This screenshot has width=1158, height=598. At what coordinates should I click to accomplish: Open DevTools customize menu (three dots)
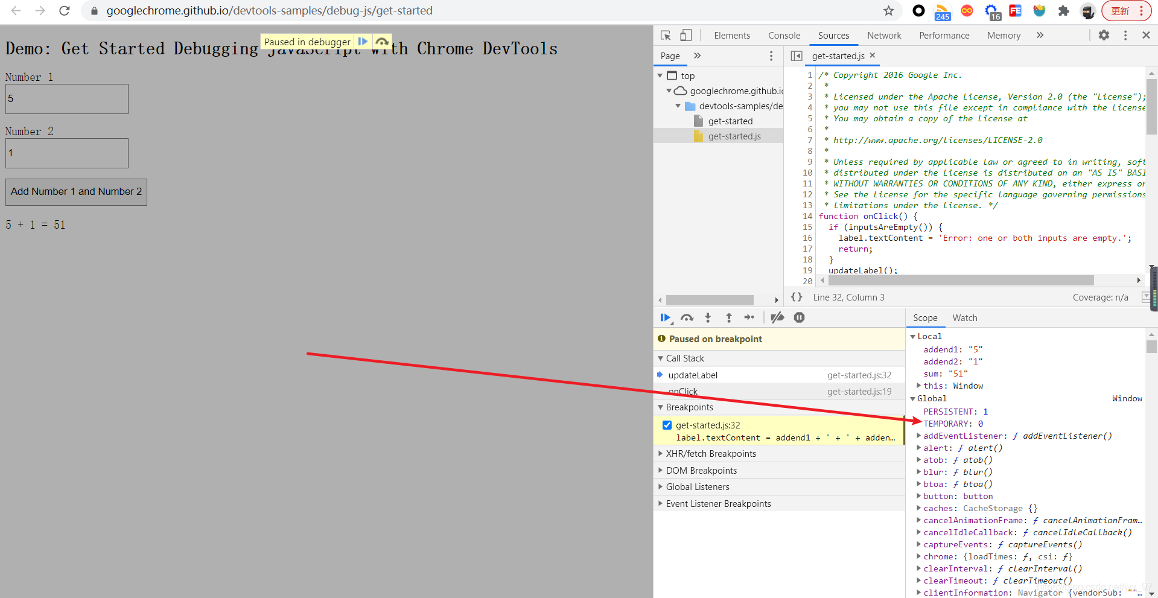1125,36
